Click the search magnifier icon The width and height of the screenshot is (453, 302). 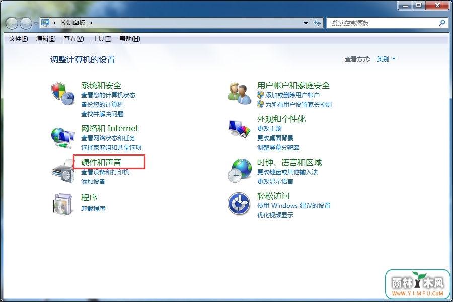point(442,23)
